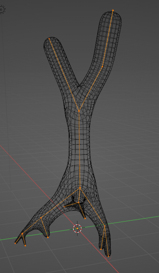Viewport: 159px width, 273px height.
Task: Select the mid-branch joint on the taller branch
Action: [x=102, y=67]
